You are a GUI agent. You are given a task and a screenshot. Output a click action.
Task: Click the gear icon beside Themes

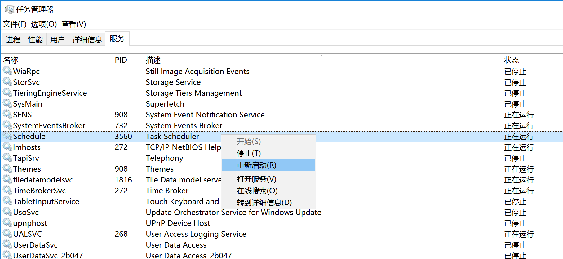pyautogui.click(x=7, y=169)
